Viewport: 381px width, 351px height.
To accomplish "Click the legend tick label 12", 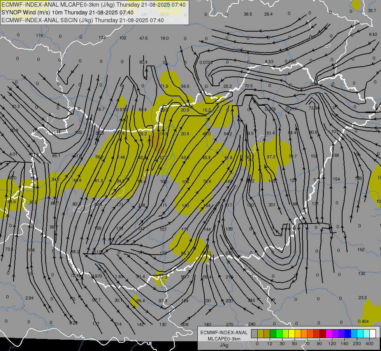I will (x=269, y=344).
